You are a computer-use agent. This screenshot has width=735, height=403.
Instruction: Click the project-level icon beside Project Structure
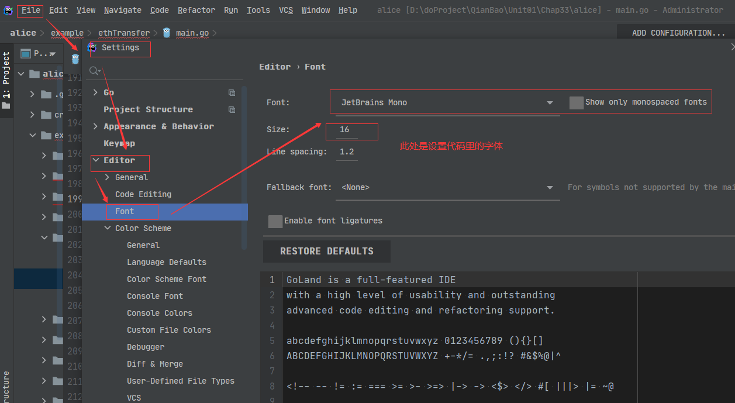(232, 109)
